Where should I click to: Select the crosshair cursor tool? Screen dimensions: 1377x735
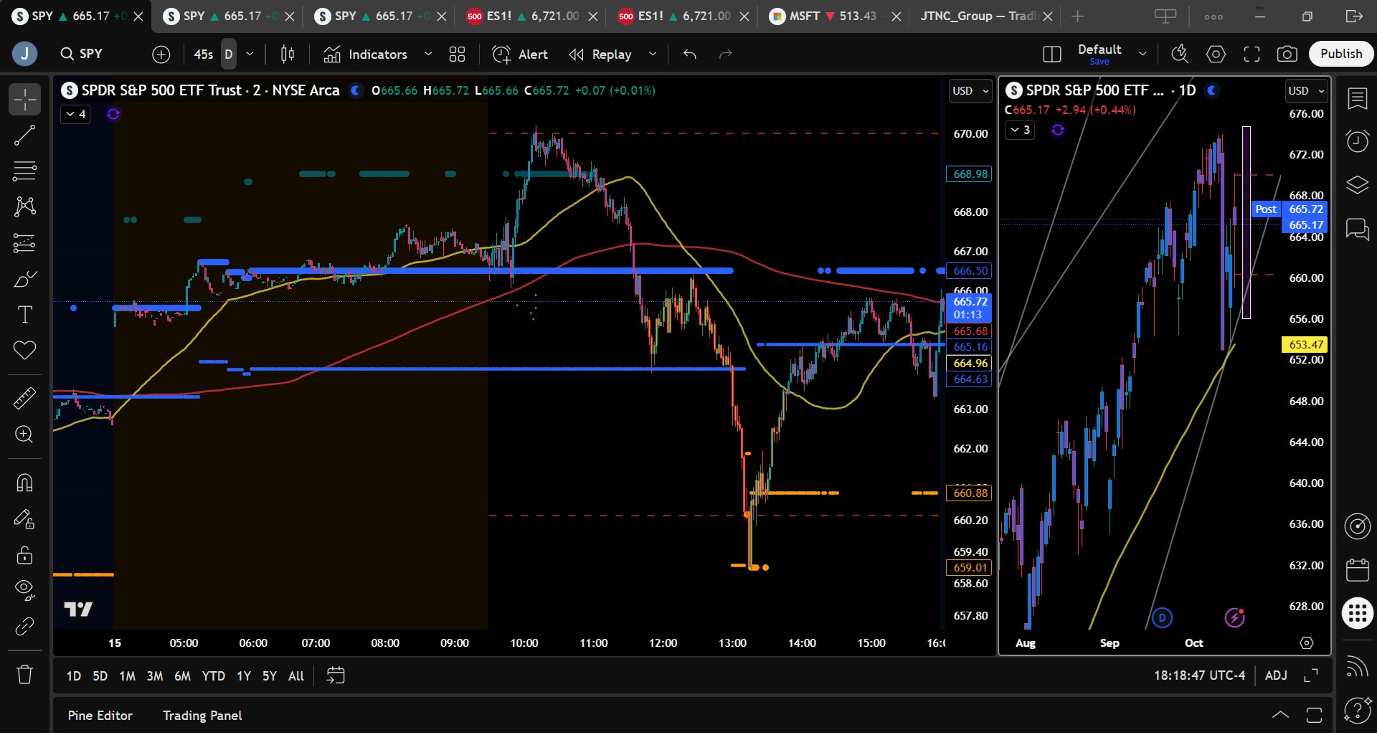(x=24, y=100)
